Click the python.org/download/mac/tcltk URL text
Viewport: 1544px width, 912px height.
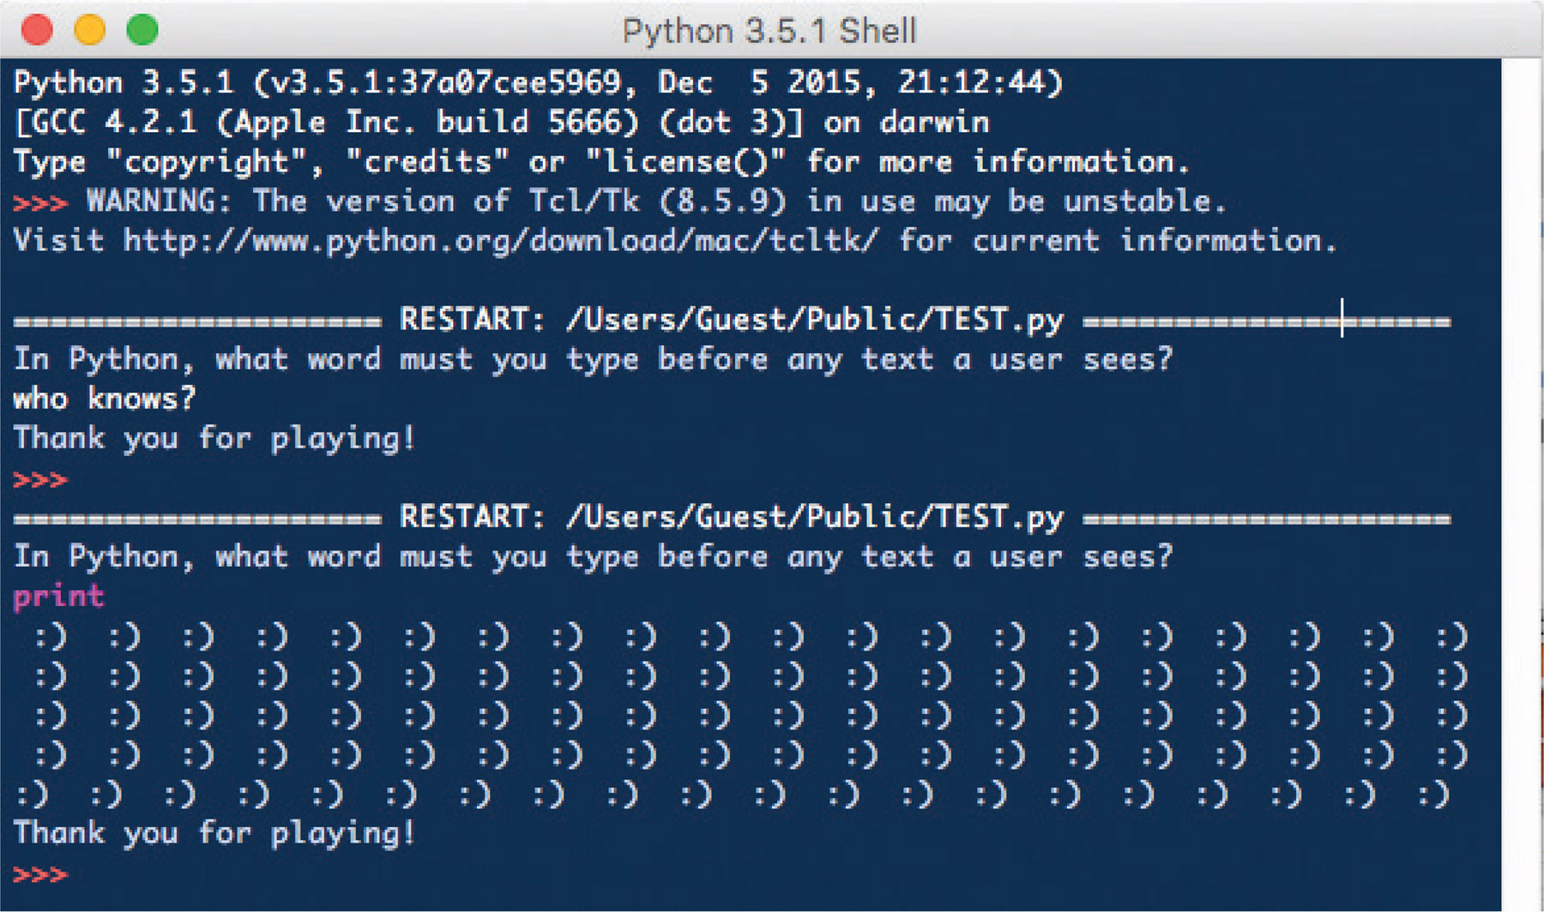coord(501,241)
